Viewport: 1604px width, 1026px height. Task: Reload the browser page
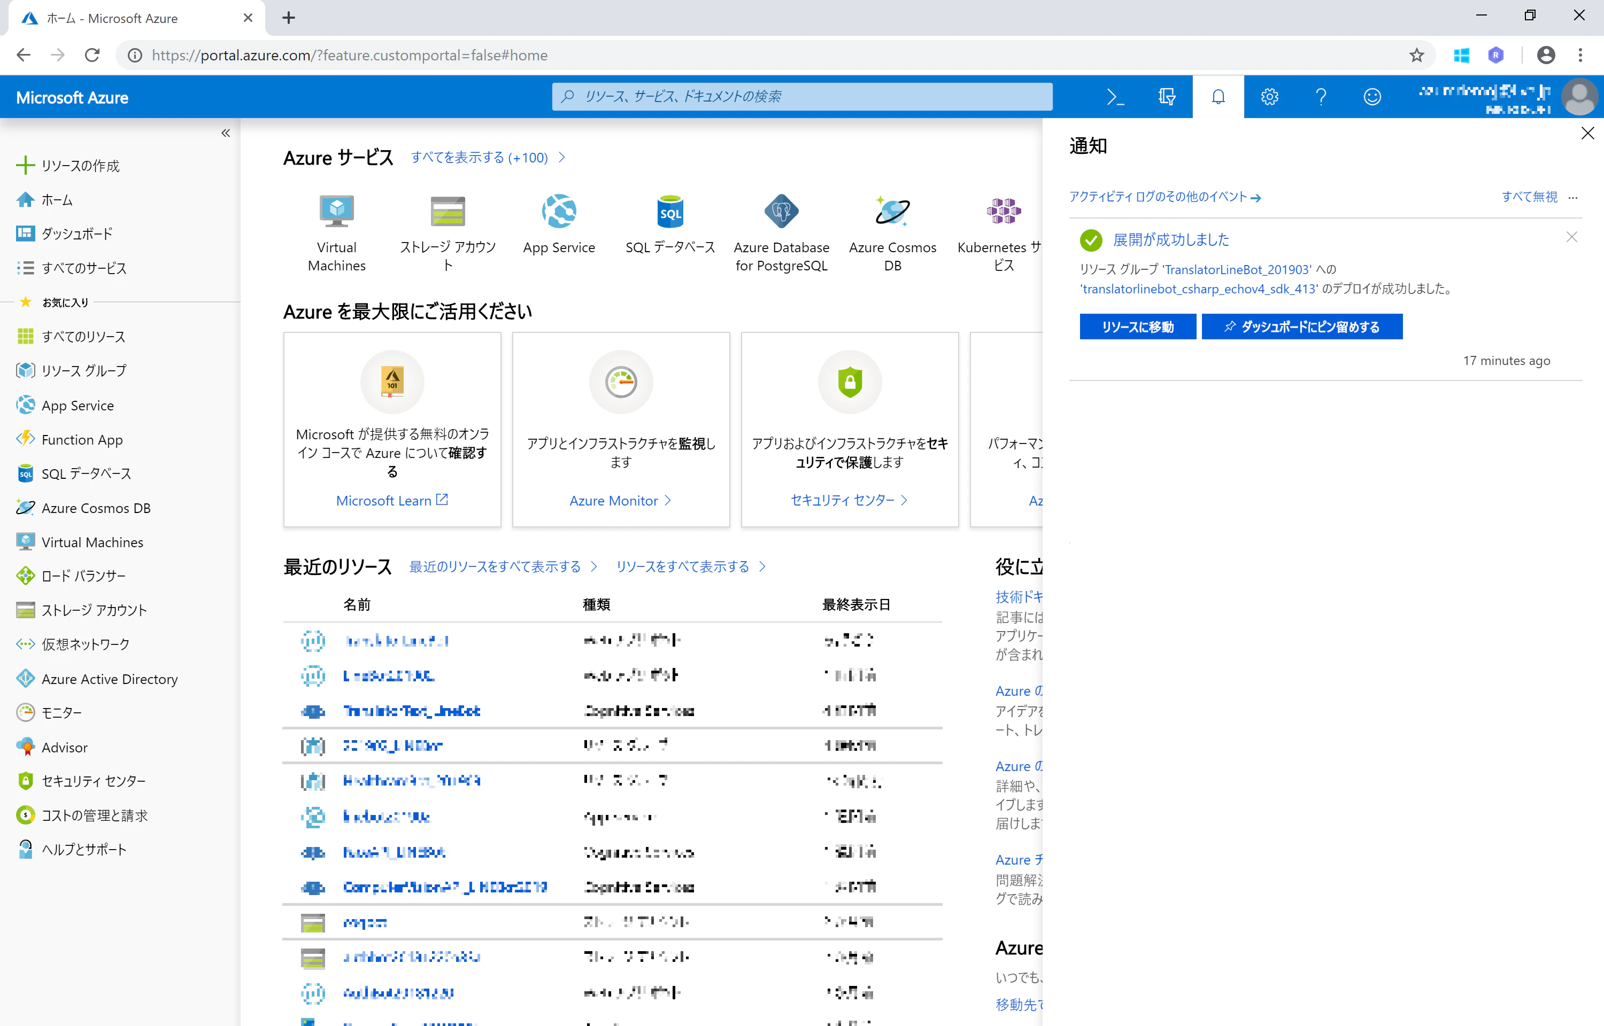[92, 55]
